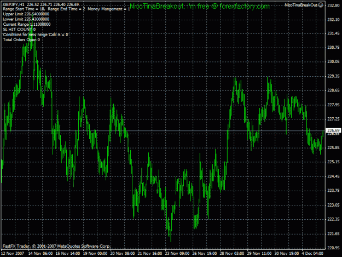
Task: Click the current price label 226.69
Action: click(x=333, y=130)
